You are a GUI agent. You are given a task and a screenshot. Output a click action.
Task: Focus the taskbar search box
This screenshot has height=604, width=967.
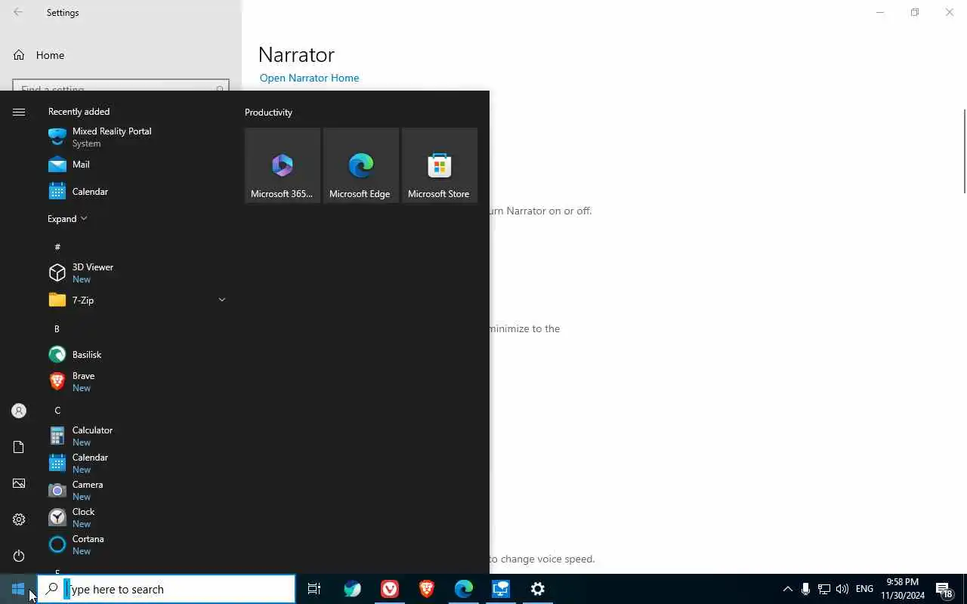166,589
